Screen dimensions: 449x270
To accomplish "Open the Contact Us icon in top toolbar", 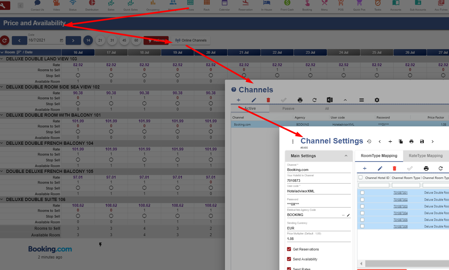I will (37, 3).
